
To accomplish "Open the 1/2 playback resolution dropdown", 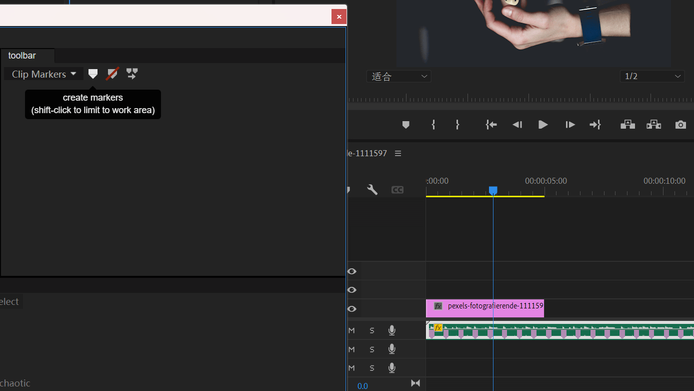I will point(652,77).
